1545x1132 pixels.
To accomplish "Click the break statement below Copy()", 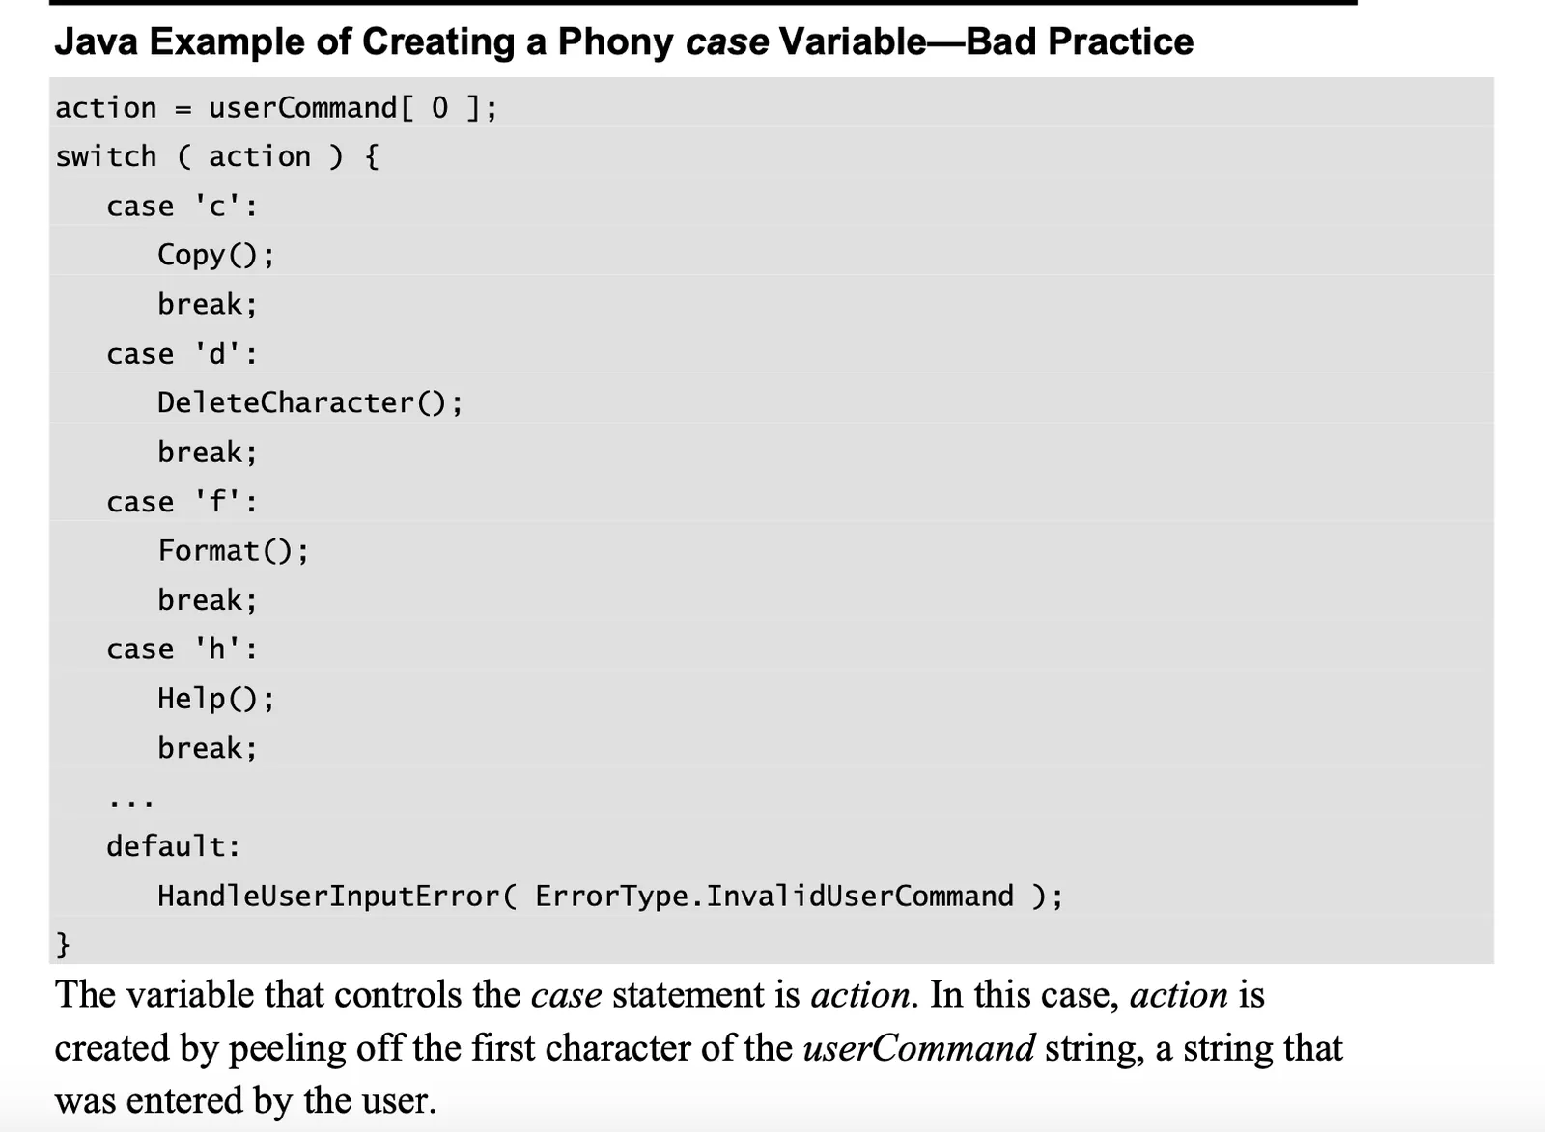I will (x=208, y=304).
